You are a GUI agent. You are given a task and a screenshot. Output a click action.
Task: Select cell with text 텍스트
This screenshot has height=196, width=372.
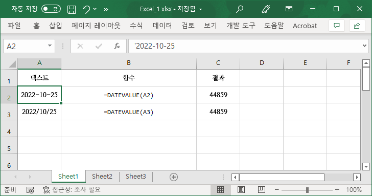click(39, 78)
